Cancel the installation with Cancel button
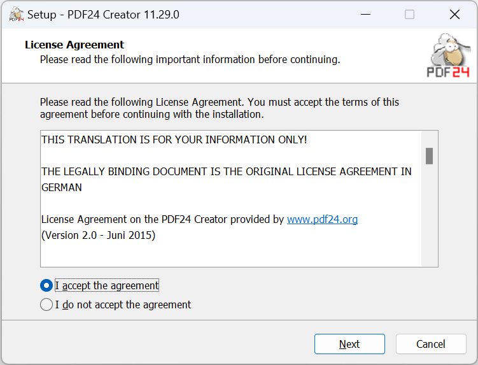 coord(431,344)
